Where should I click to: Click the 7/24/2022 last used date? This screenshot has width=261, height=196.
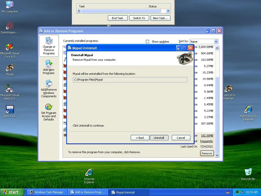point(206,146)
